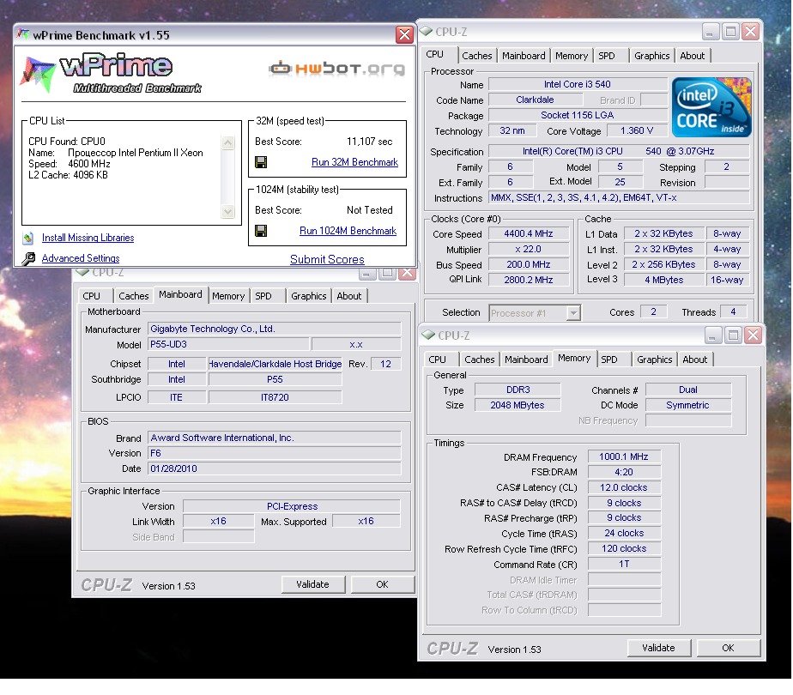Screen dimensions: 793x695
Task: Select Graphics tab in Mainboard CPU-Z window
Action: (x=308, y=296)
